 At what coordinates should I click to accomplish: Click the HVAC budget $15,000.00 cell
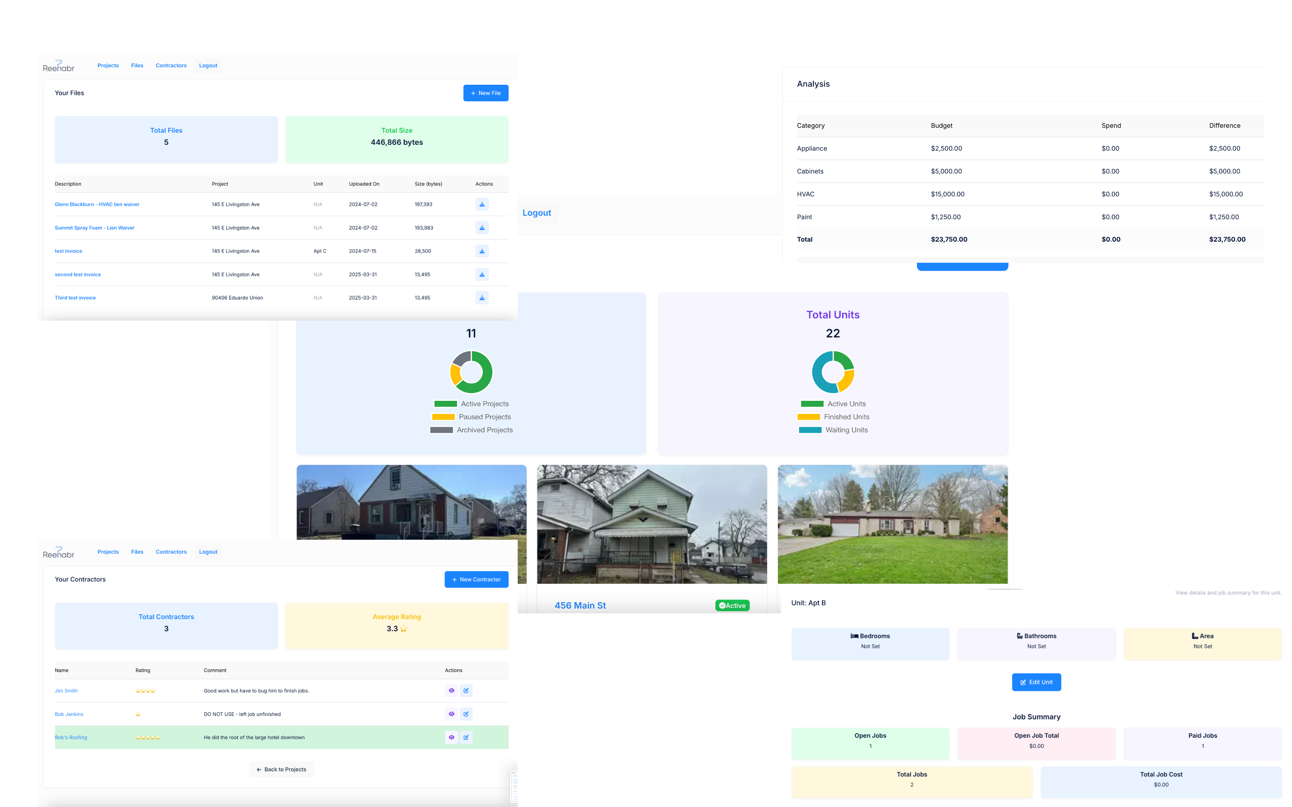tap(947, 194)
